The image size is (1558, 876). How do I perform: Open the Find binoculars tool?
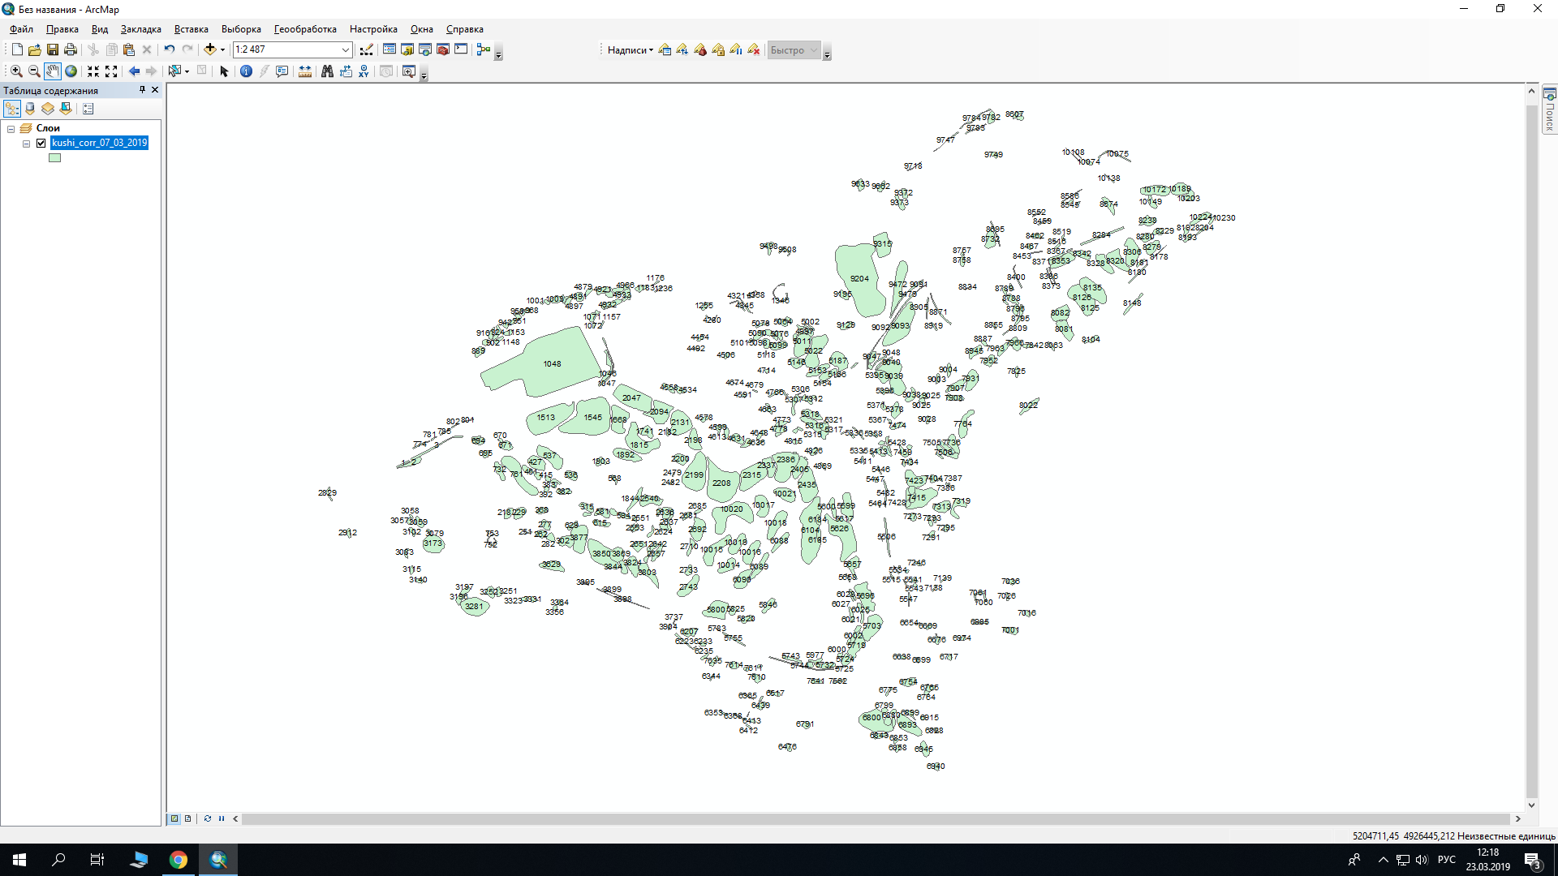pos(327,71)
